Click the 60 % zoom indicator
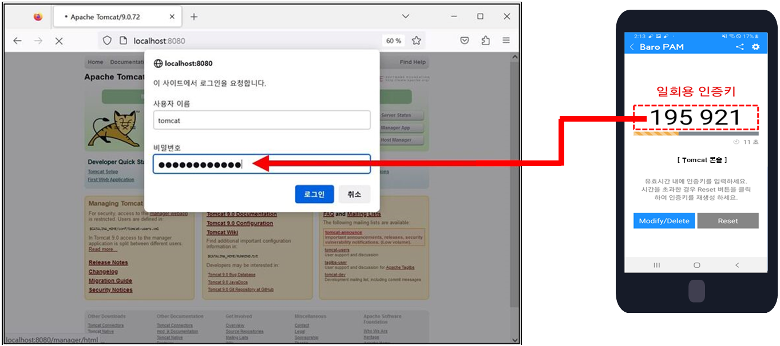The height and width of the screenshot is (346, 780). pyautogui.click(x=394, y=41)
